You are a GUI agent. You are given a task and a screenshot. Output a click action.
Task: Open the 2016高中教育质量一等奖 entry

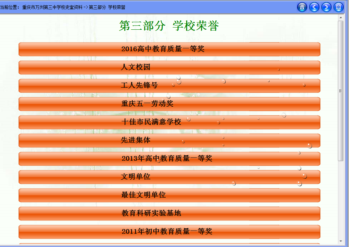tap(169, 49)
